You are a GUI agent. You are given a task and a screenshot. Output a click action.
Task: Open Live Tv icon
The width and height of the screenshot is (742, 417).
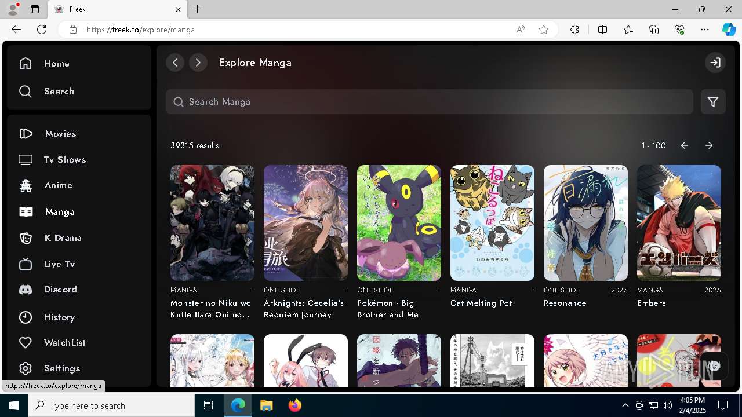[26, 264]
